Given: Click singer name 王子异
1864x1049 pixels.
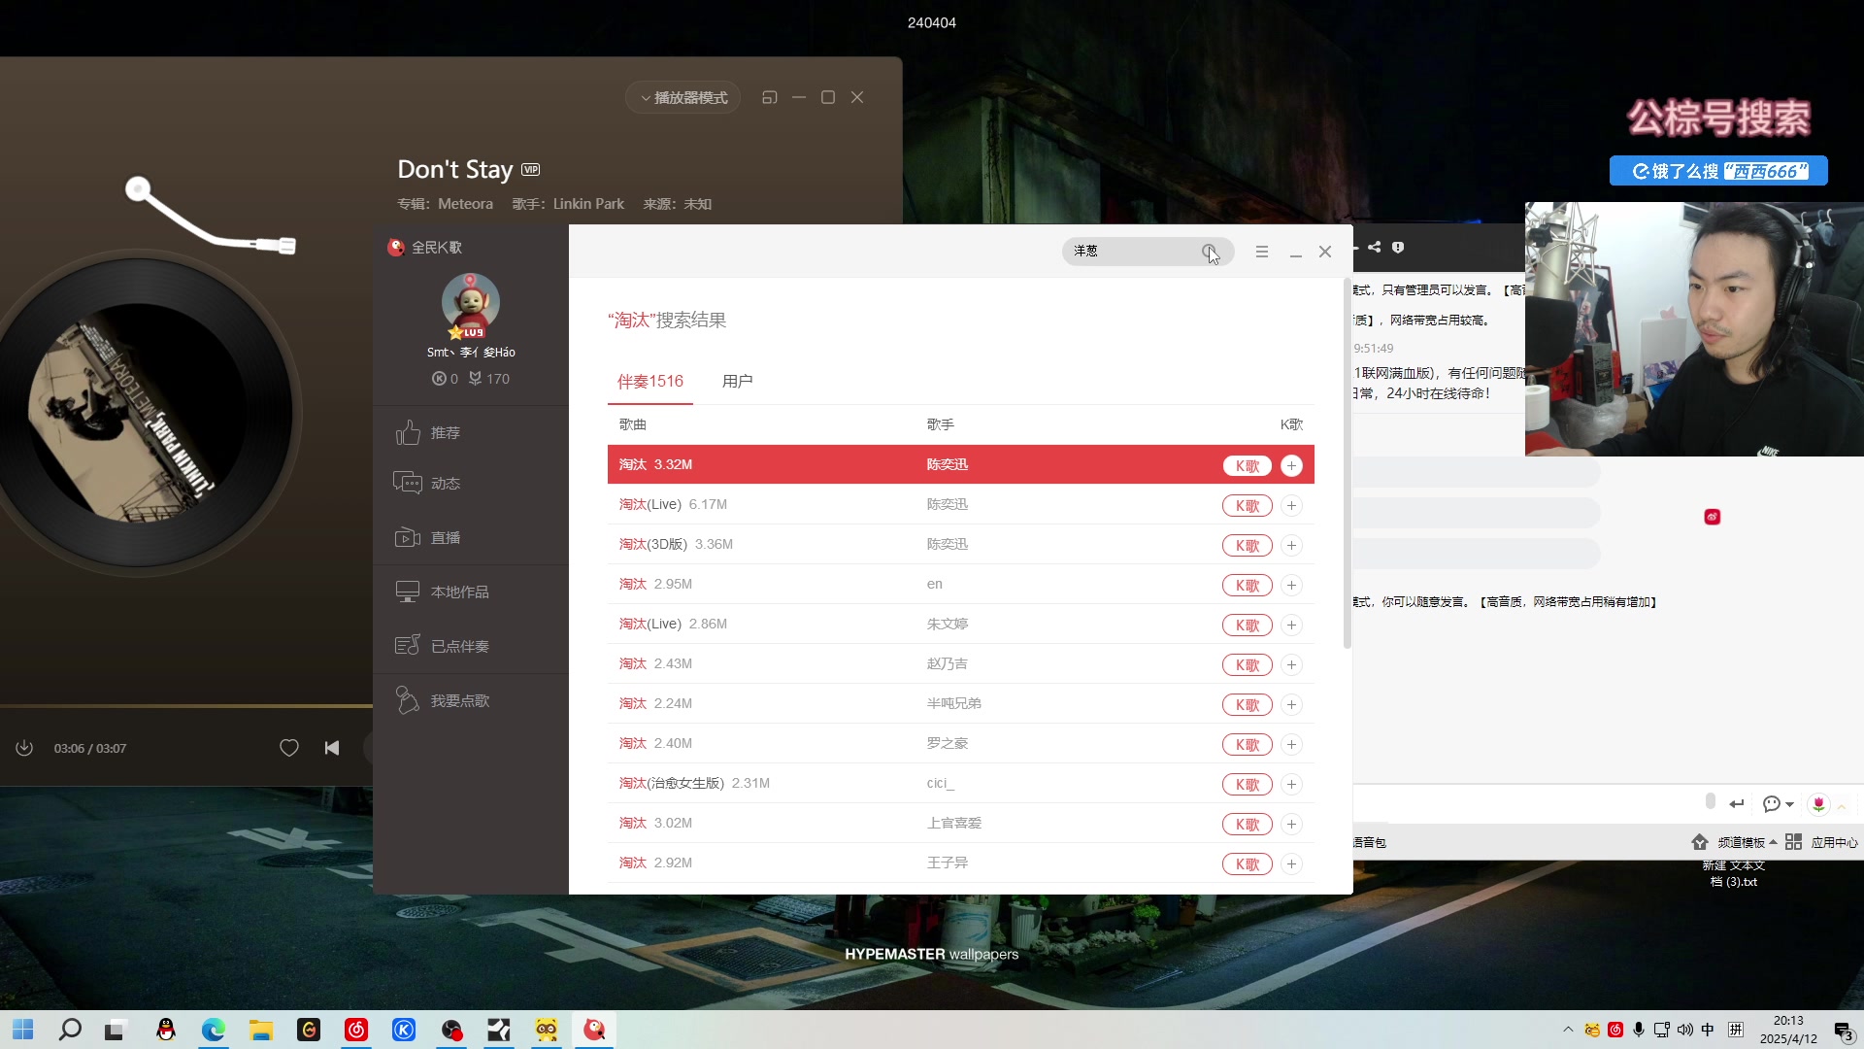Looking at the screenshot, I should [947, 863].
